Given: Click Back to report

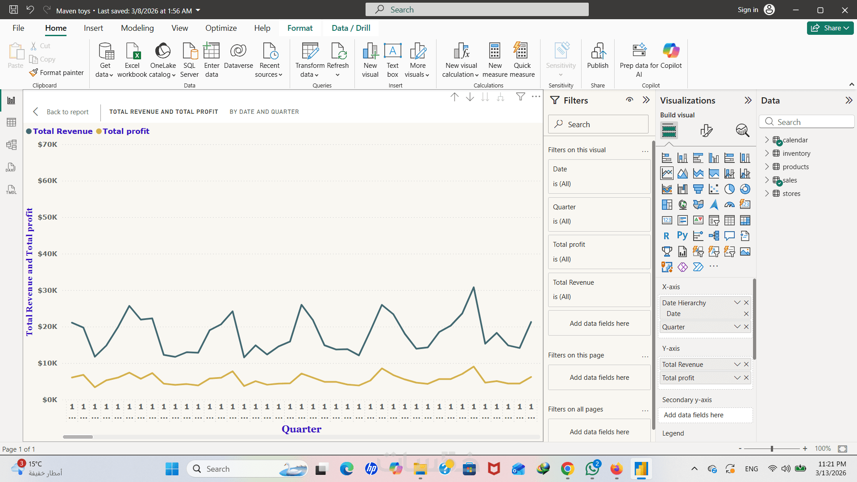Looking at the screenshot, I should click(61, 112).
